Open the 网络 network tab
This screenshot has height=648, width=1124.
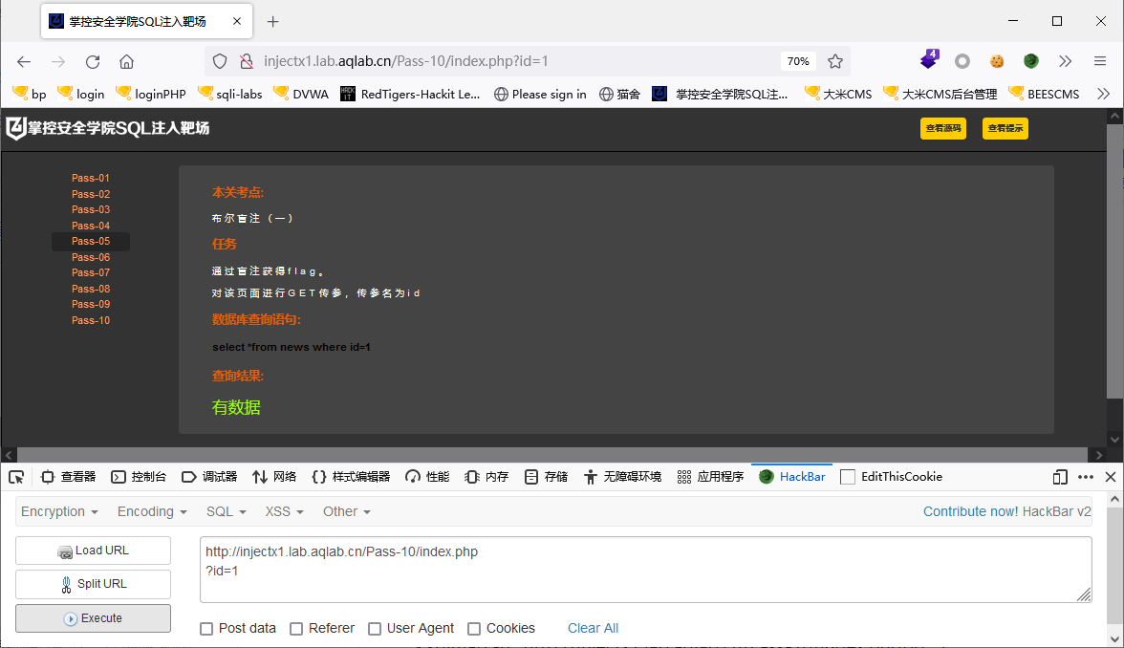274,477
